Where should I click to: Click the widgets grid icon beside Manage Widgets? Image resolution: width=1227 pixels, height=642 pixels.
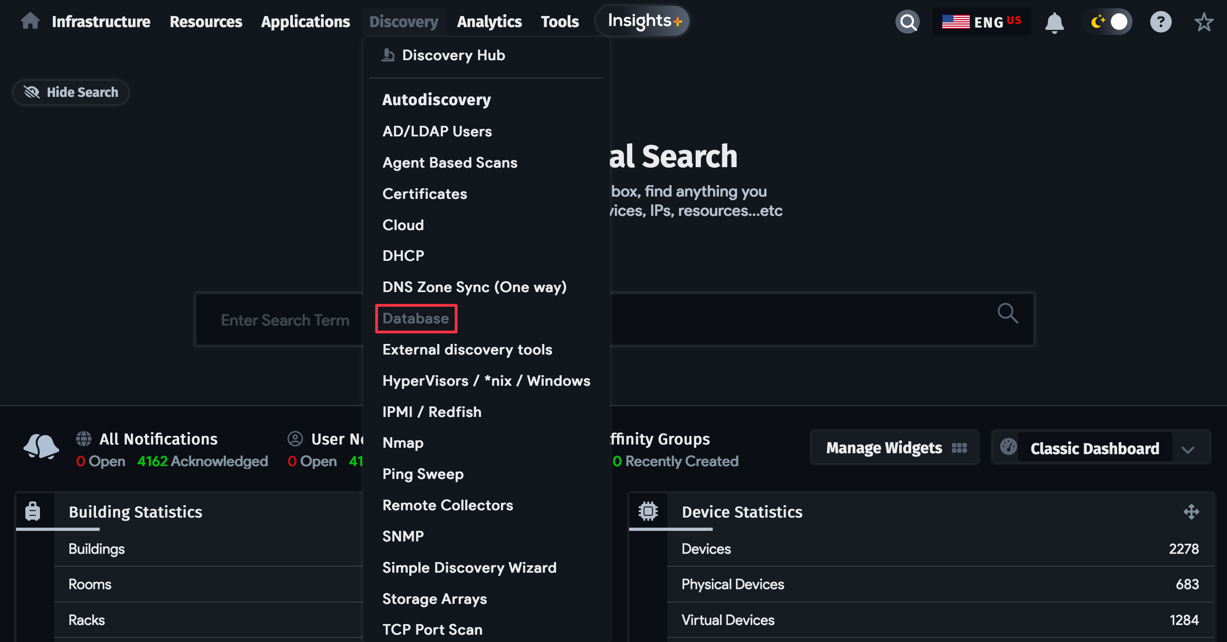959,448
